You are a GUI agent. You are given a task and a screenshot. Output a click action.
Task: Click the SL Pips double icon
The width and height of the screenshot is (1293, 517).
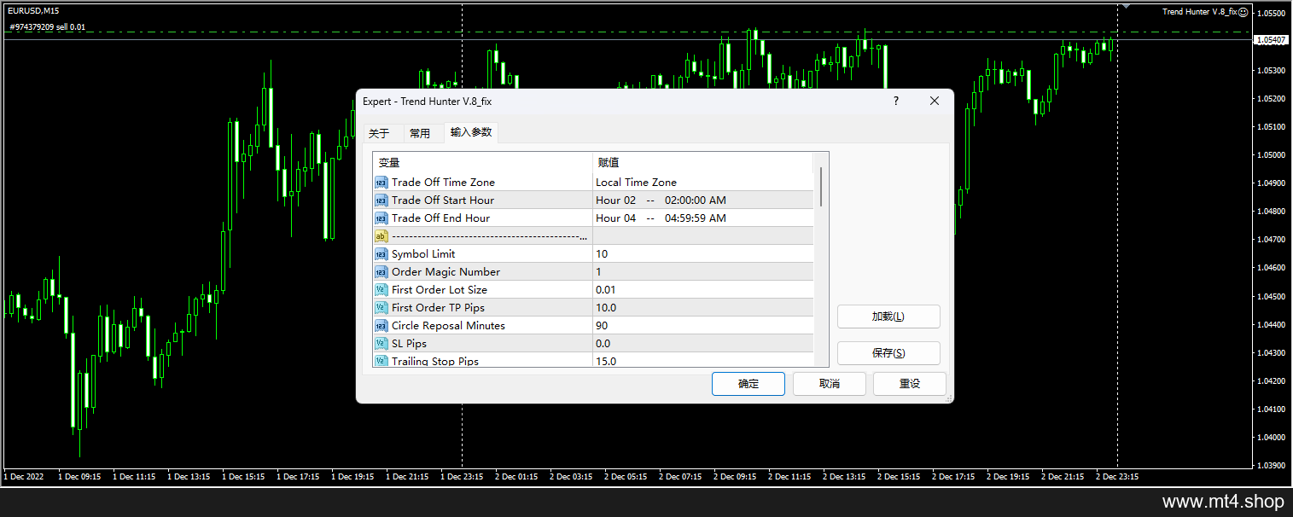click(x=381, y=344)
